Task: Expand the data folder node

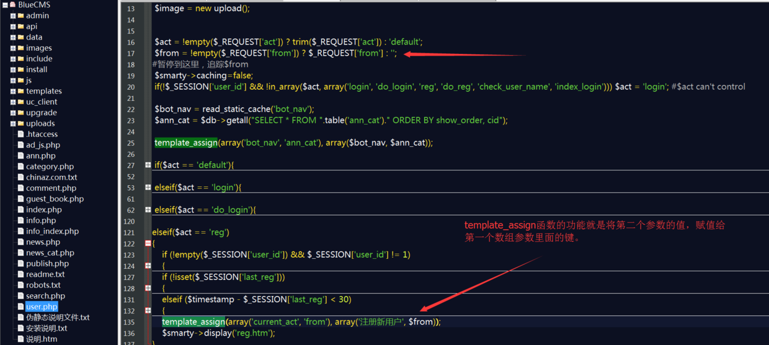Action: [x=13, y=37]
